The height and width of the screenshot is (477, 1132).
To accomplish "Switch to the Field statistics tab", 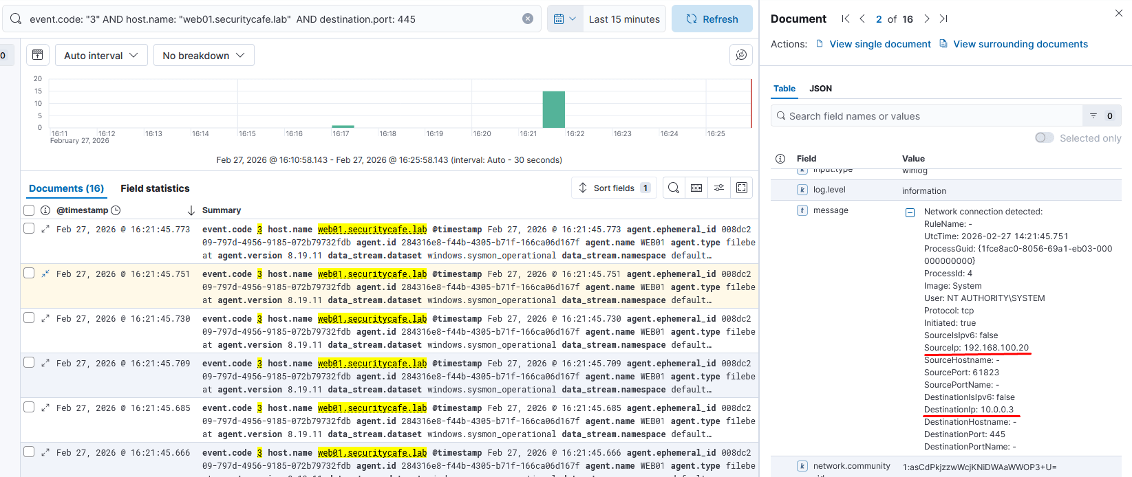I will (x=155, y=188).
